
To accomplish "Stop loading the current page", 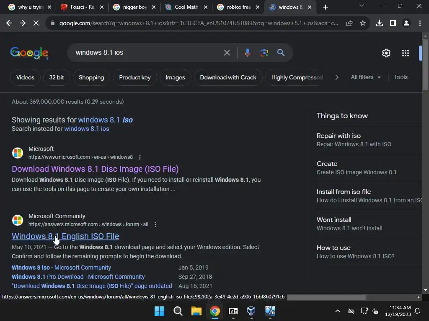I will [x=36, y=23].
